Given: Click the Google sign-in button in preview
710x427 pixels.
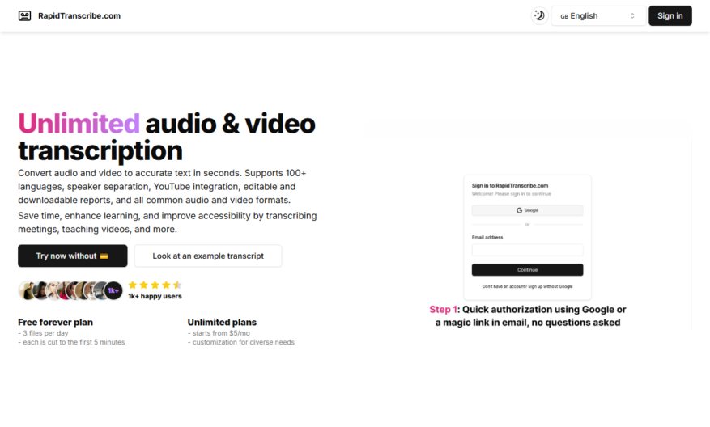Looking at the screenshot, I should pyautogui.click(x=527, y=210).
